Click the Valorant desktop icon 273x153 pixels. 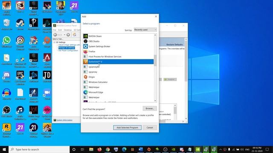47,7
